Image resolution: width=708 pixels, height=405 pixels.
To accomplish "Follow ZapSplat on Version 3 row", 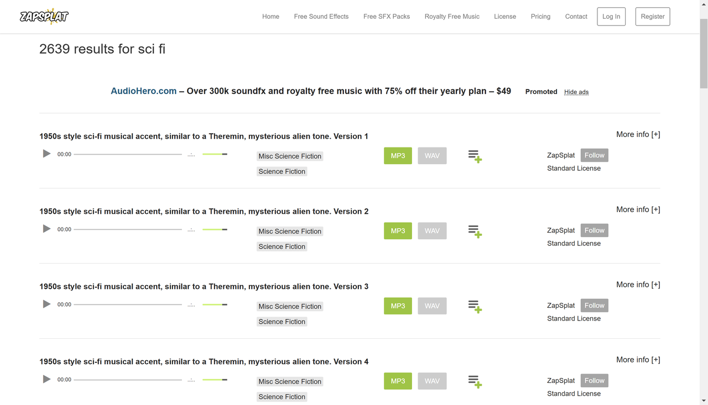I will pyautogui.click(x=594, y=306).
